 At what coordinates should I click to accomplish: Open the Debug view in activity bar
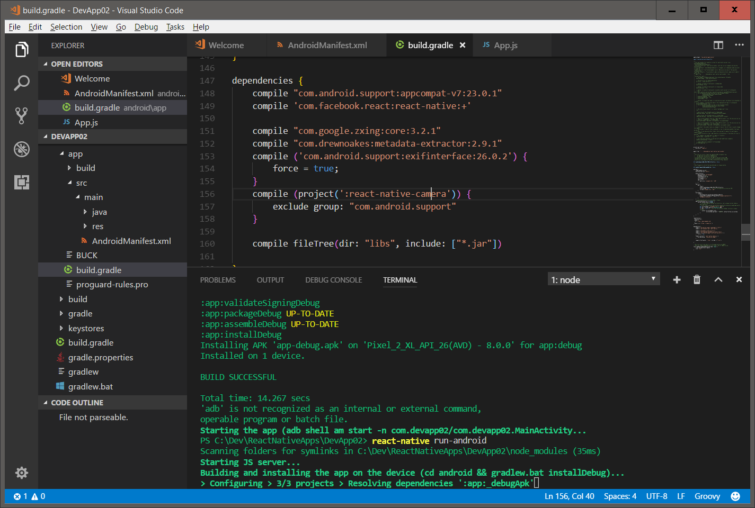[22, 149]
